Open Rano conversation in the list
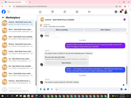 pyautogui.click(x=18, y=38)
